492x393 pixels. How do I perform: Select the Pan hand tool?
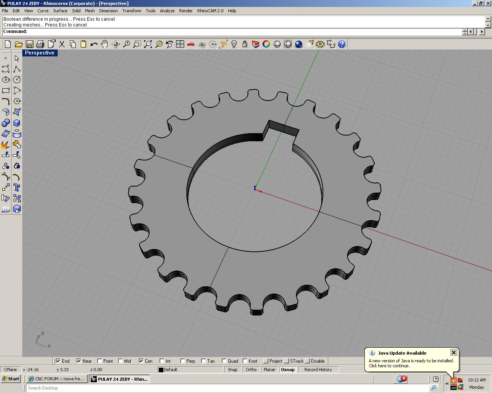[x=105, y=44]
